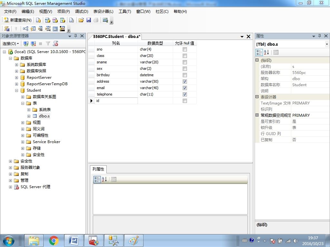330x247 pixels.
Task: Expand the 常规数据空间规范 property
Action: [257, 115]
